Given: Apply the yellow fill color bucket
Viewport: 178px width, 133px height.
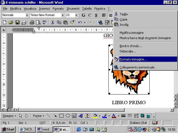Looking at the screenshot, I should [95, 116].
